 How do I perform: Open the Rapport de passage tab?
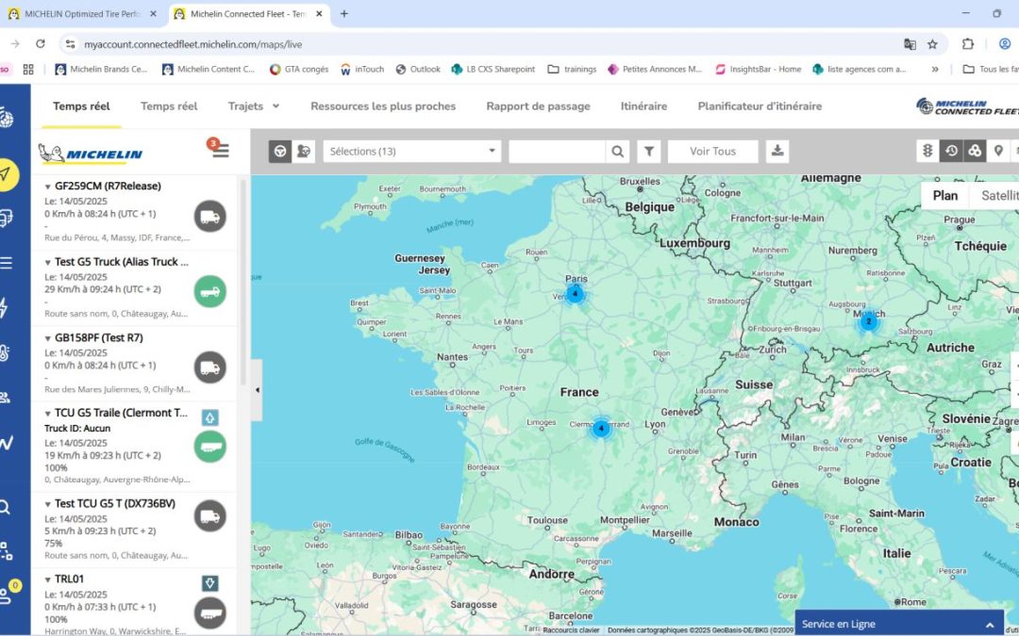click(x=538, y=106)
